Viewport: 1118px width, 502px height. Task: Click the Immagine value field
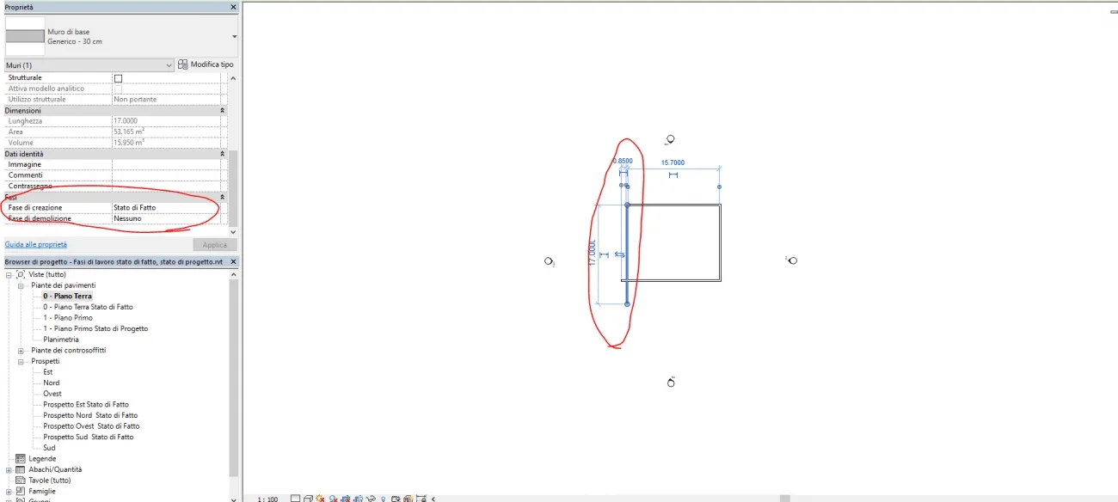(166, 164)
